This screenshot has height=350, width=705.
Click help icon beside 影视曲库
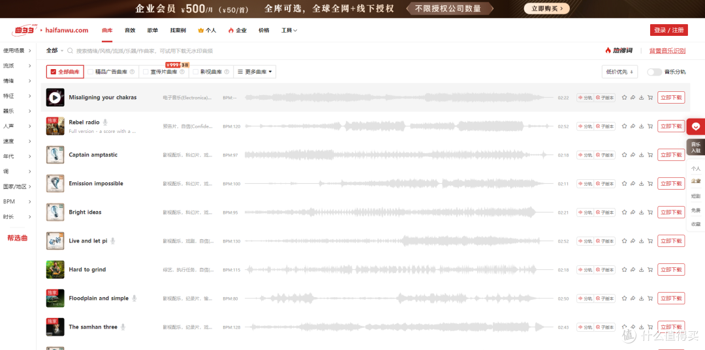click(x=227, y=72)
